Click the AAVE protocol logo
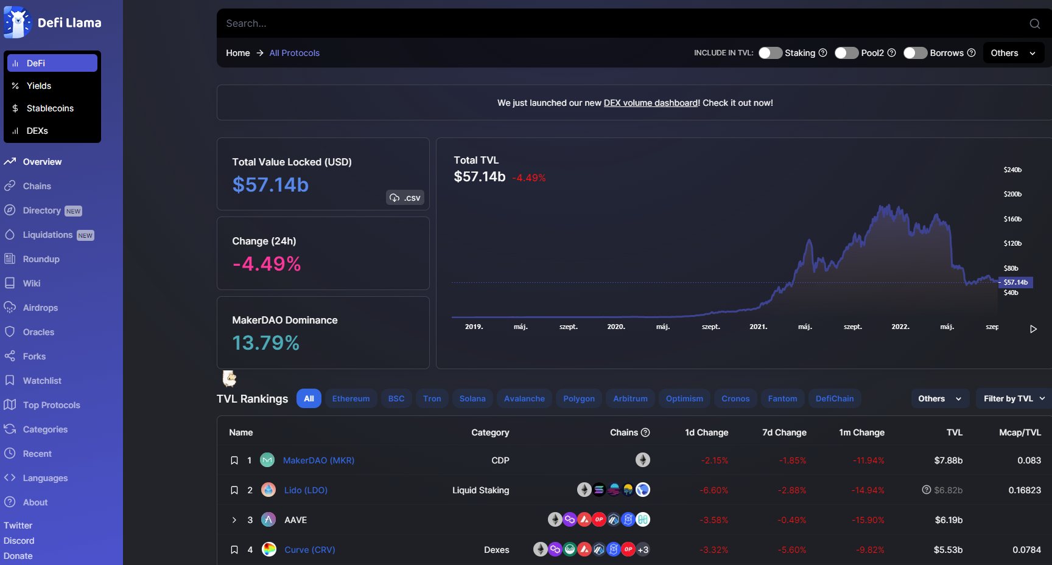The height and width of the screenshot is (565, 1052). point(268,519)
